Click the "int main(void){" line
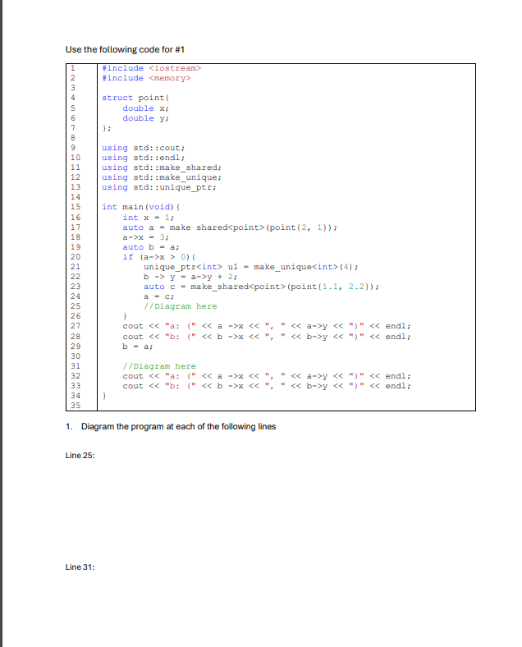Screen dimensions: 522x647 coord(141,207)
